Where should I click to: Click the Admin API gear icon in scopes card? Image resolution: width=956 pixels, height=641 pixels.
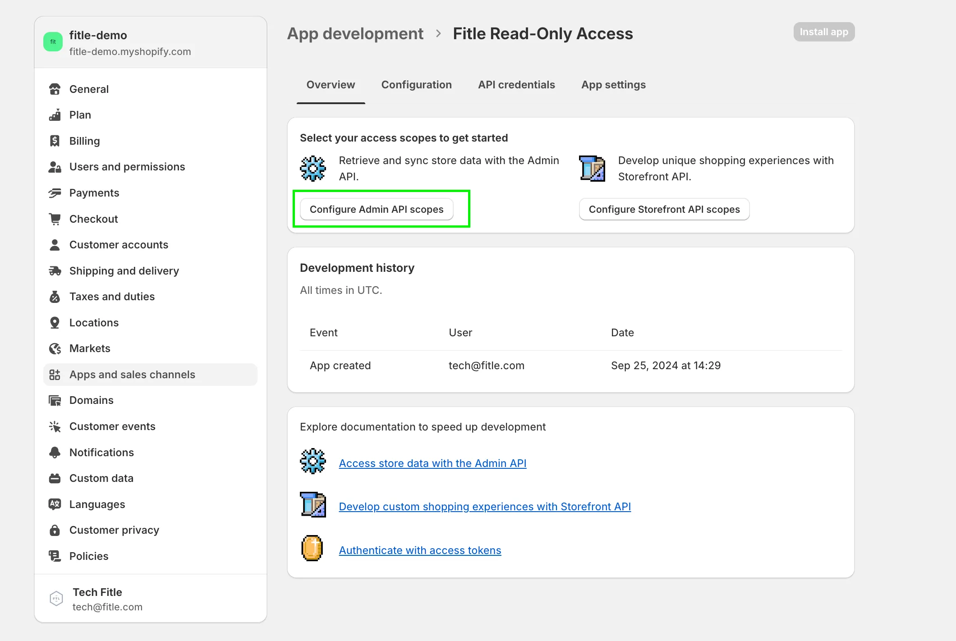pyautogui.click(x=313, y=169)
